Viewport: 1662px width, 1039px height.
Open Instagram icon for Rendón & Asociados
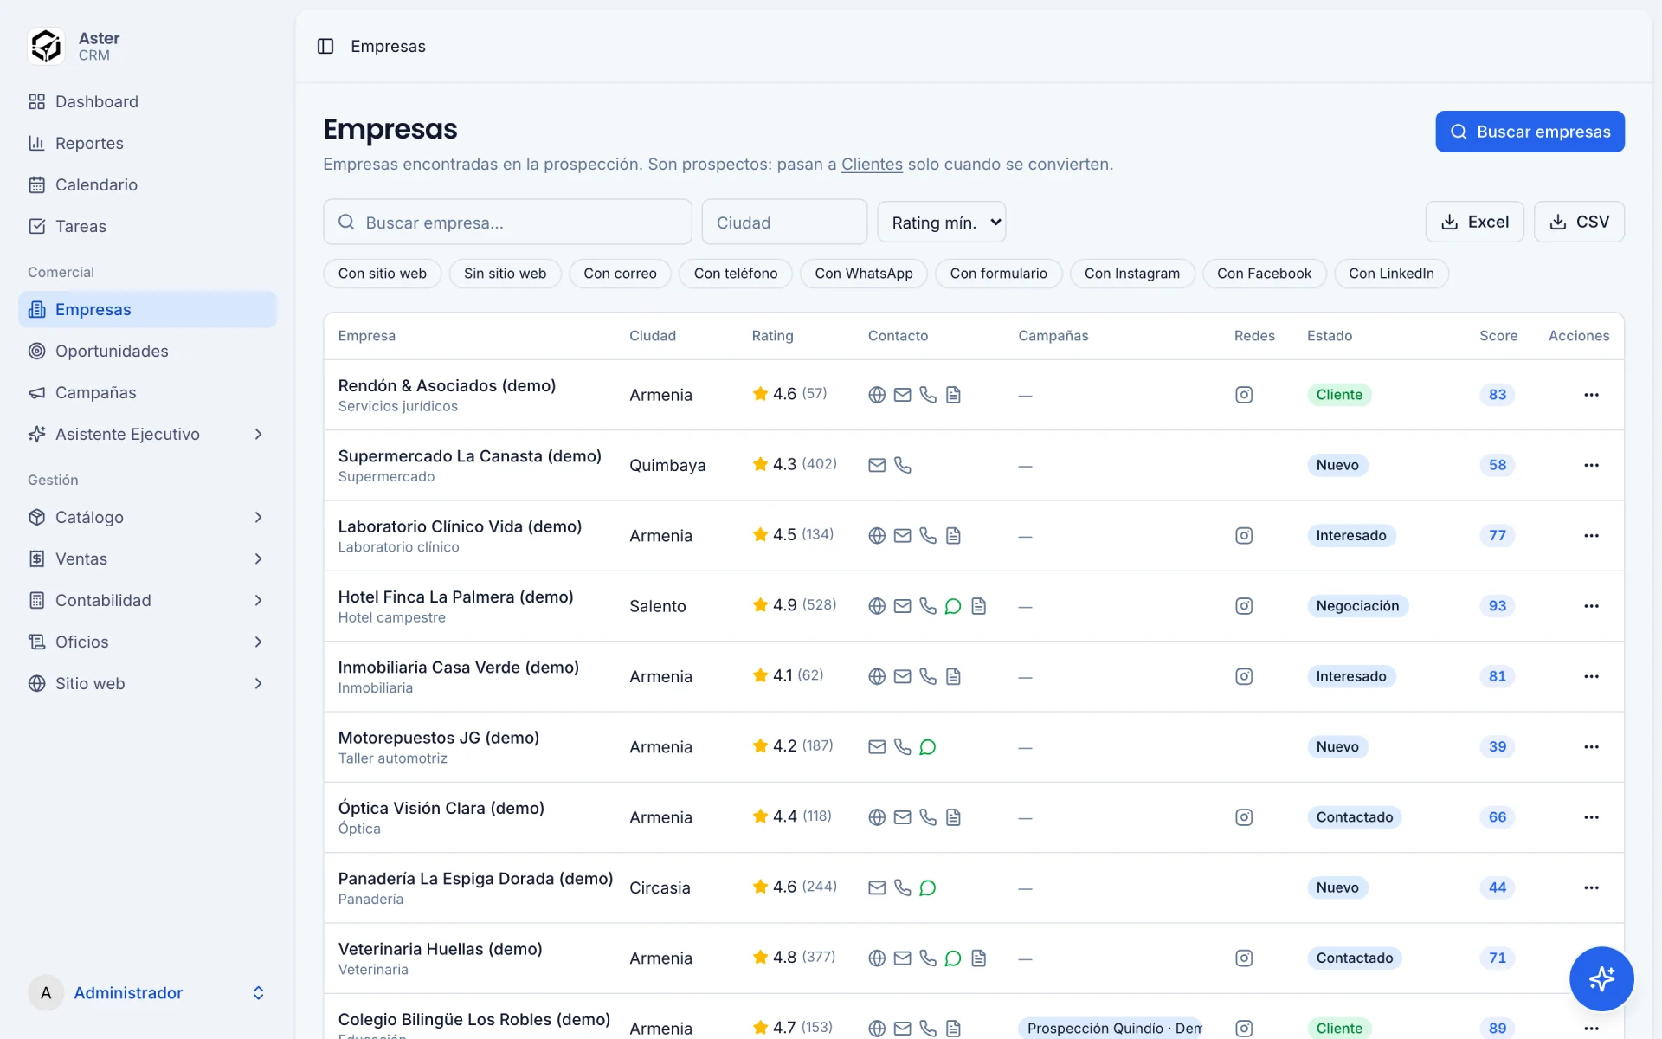click(x=1244, y=395)
